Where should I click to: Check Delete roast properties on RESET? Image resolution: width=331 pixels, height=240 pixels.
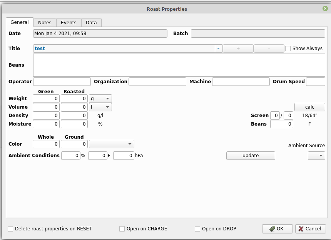coord(11,228)
